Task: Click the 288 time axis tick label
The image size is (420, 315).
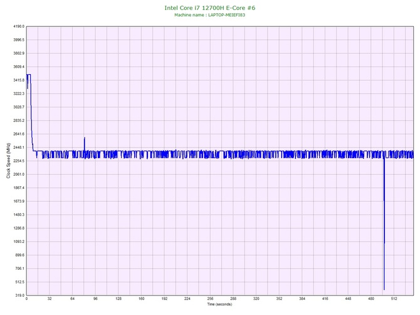Action: coord(233,299)
